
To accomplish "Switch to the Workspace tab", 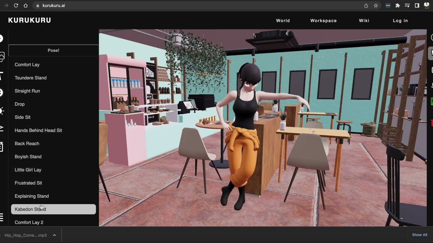I will pyautogui.click(x=323, y=21).
